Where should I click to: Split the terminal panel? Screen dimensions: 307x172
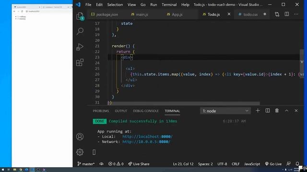click(x=268, y=111)
